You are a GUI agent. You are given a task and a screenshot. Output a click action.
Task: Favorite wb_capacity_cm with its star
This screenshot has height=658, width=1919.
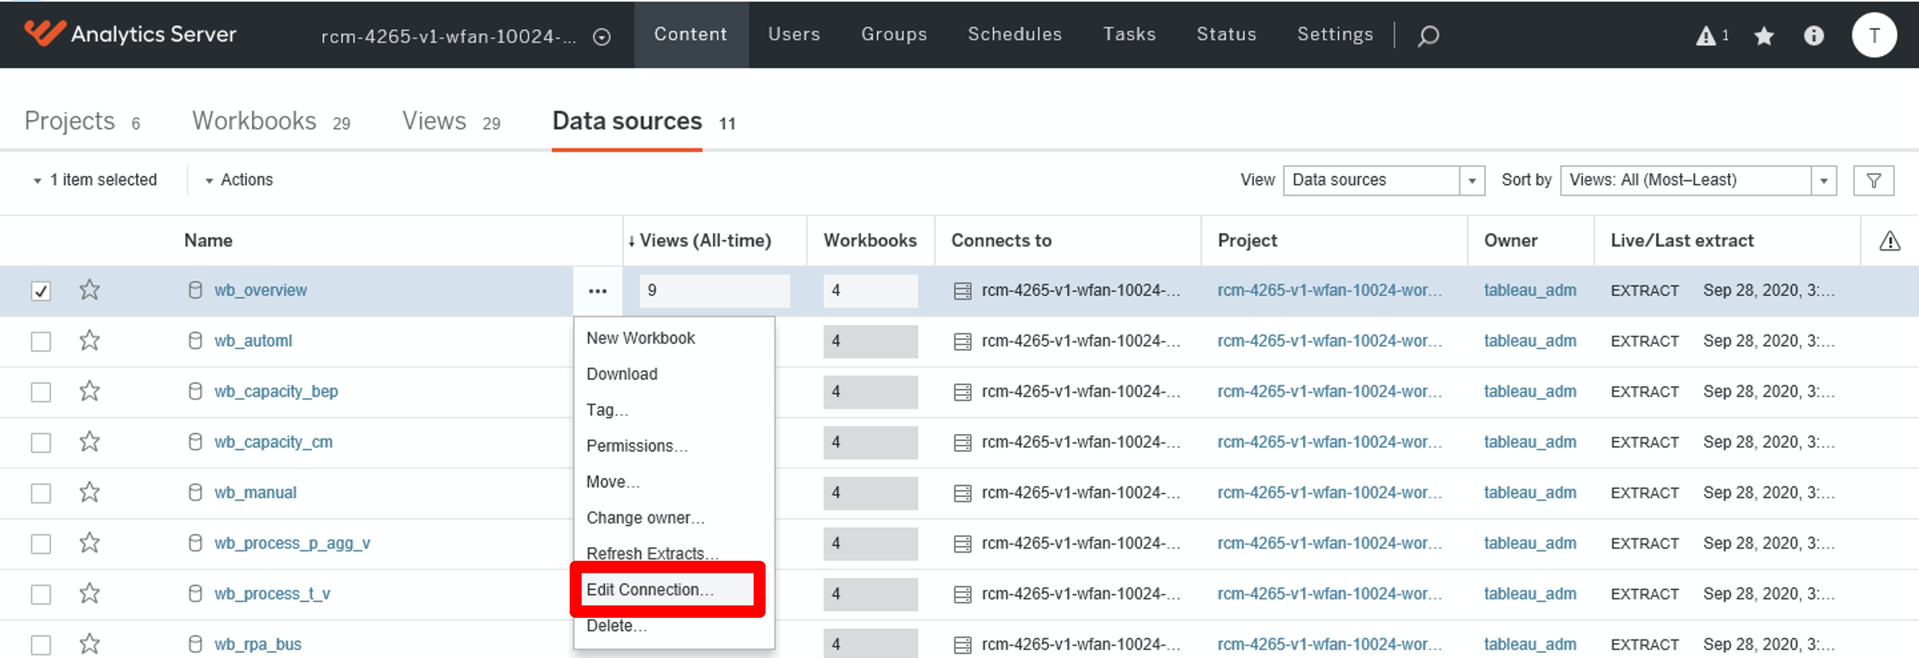[x=89, y=442]
